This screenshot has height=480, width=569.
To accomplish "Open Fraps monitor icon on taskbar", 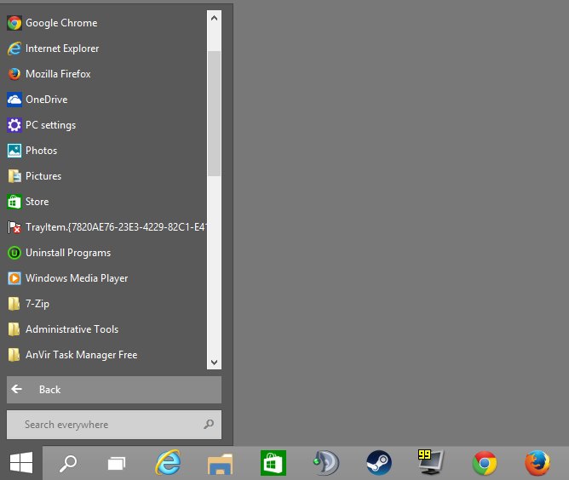I will (x=431, y=462).
